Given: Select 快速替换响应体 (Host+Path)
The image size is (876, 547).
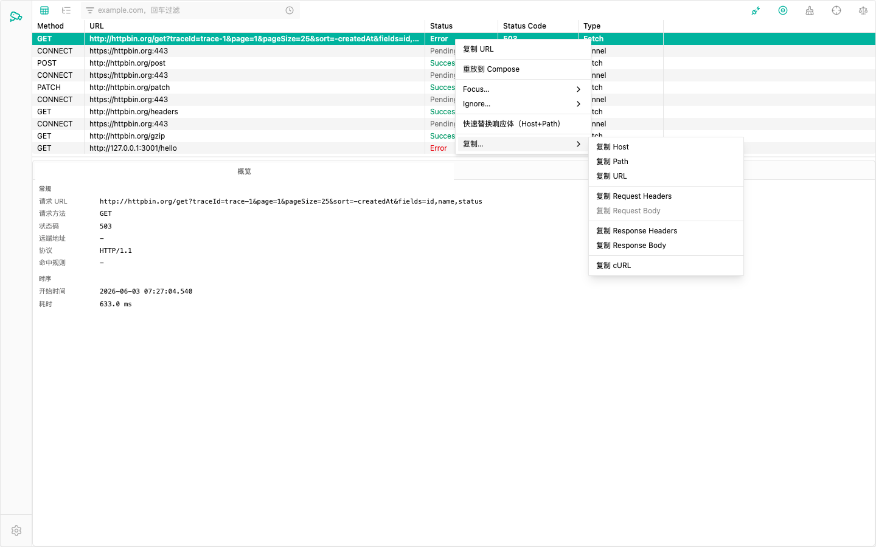Looking at the screenshot, I should pyautogui.click(x=523, y=124).
